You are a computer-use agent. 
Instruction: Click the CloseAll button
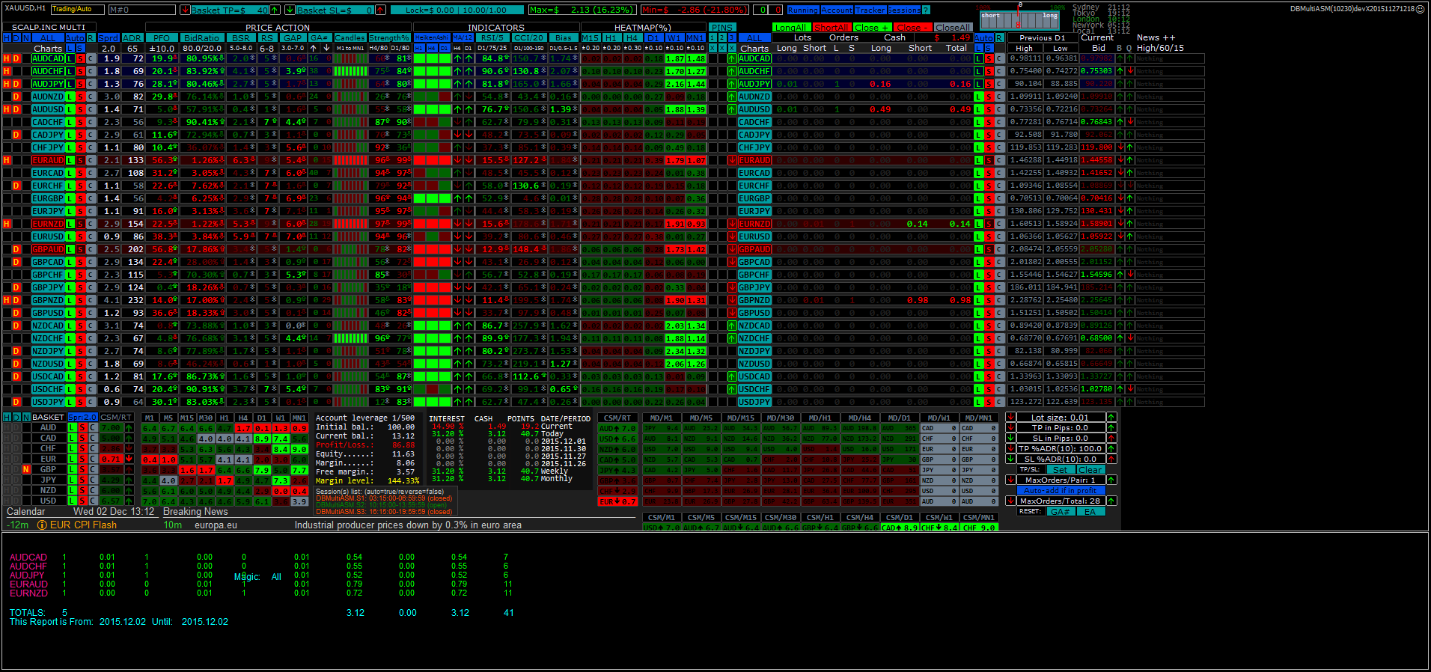[x=953, y=28]
